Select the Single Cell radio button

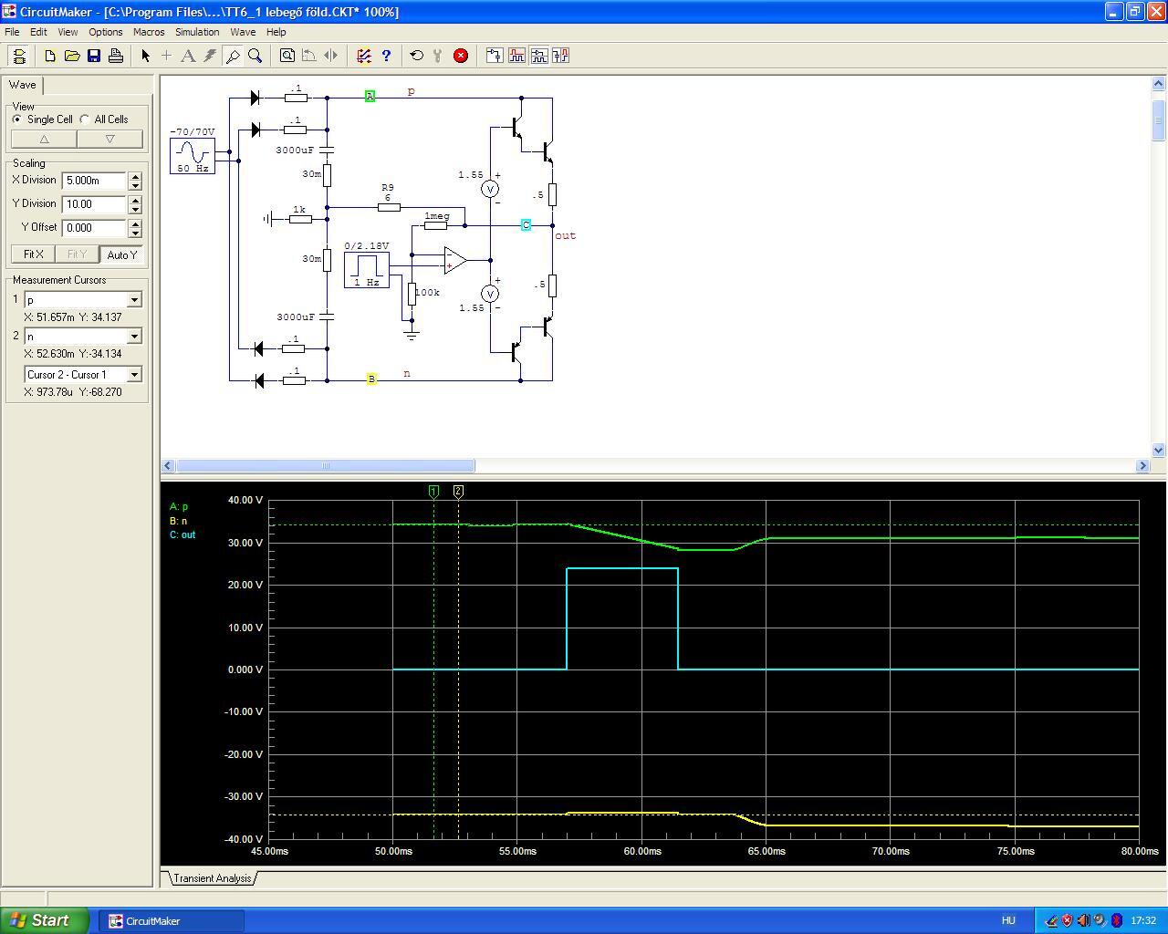click(x=17, y=119)
